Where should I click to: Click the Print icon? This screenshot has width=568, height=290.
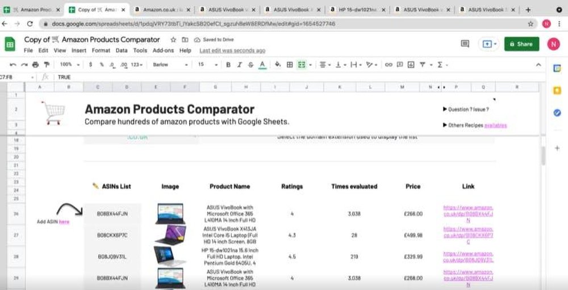(x=35, y=65)
